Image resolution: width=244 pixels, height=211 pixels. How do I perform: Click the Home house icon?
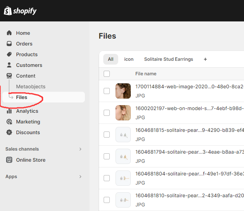coord(9,33)
